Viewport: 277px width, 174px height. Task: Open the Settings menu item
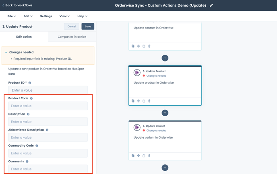(x=46, y=16)
